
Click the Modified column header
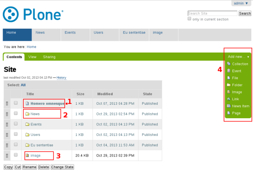tap(105, 94)
